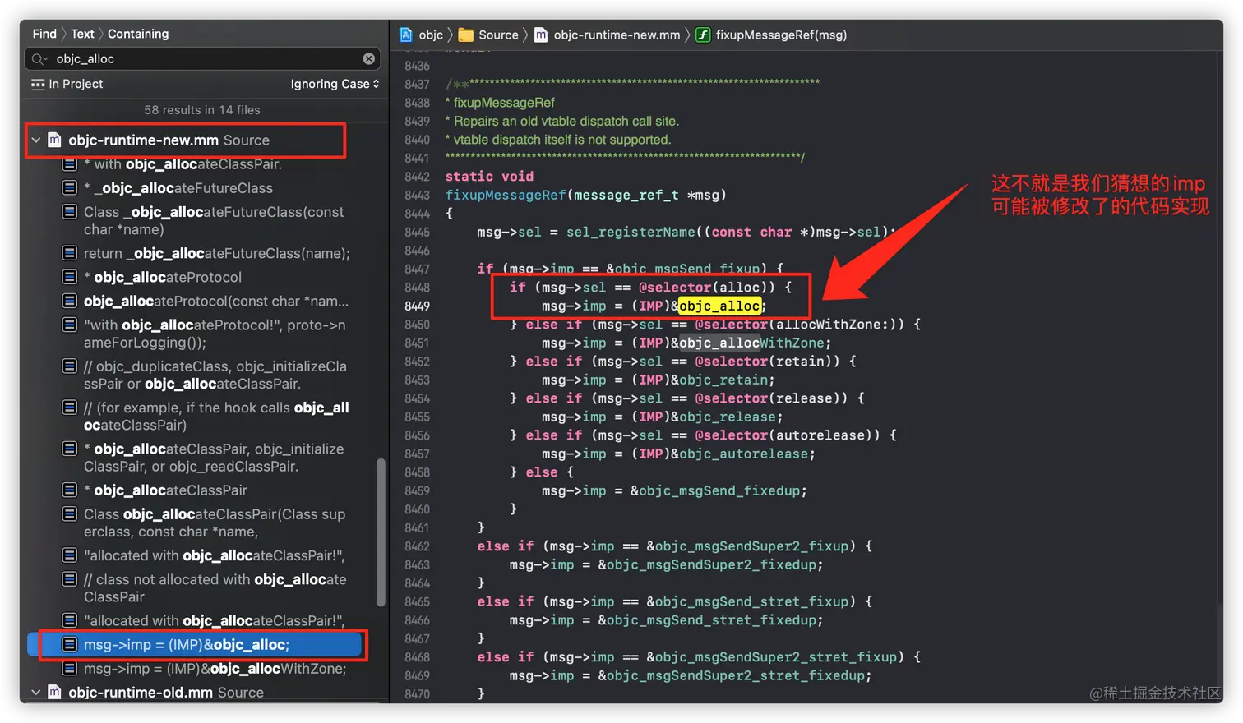
Task: Open the In Project search scope selector
Action: [x=67, y=84]
